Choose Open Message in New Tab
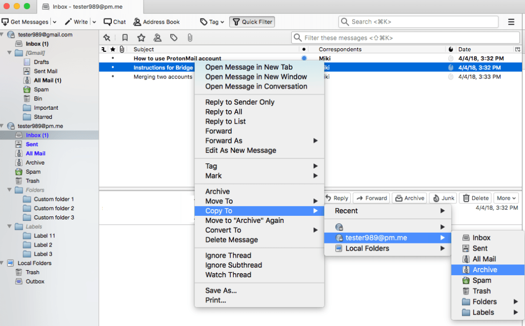Image resolution: width=525 pixels, height=326 pixels. coord(249,67)
